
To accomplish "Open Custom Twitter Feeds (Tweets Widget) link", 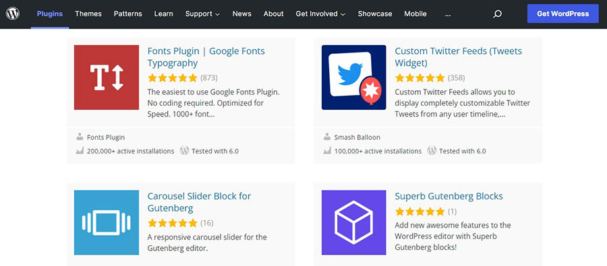I will point(459,57).
